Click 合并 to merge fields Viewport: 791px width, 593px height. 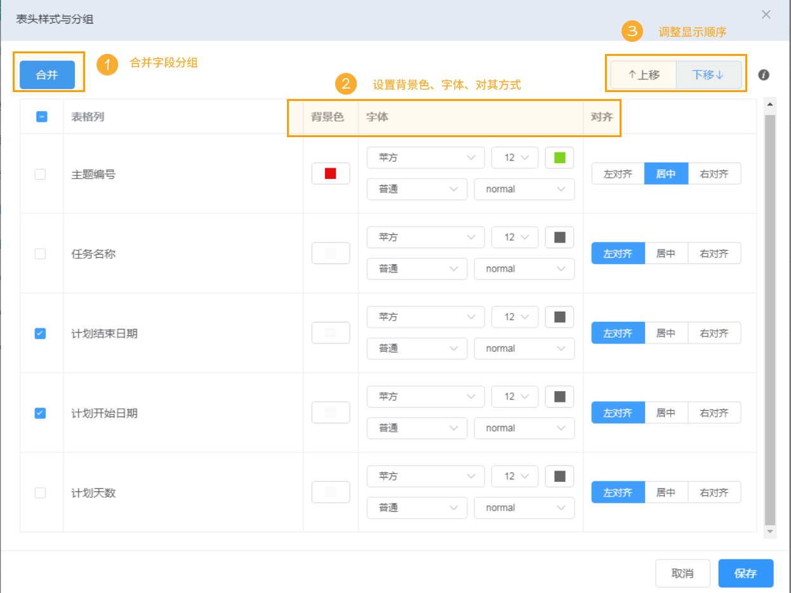47,75
